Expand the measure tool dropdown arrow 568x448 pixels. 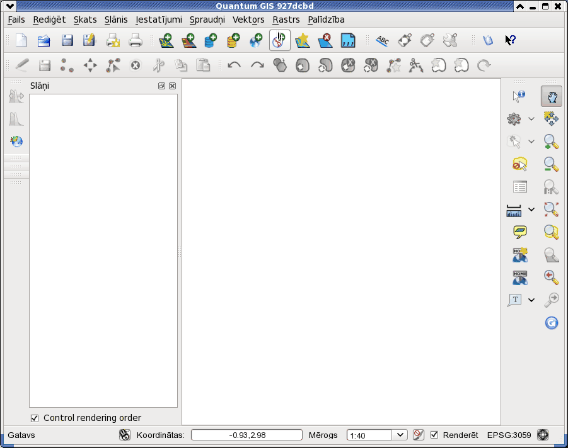pyautogui.click(x=531, y=210)
